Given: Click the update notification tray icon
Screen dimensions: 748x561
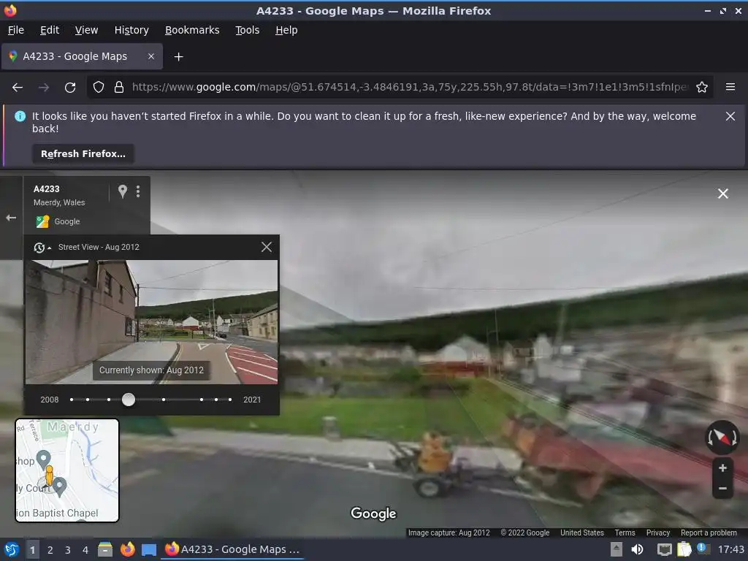Looking at the screenshot, I should point(701,548).
